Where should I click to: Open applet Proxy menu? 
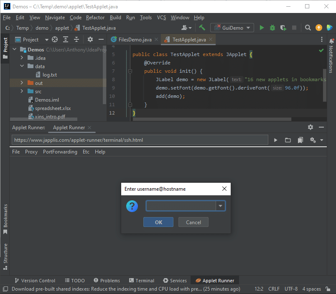click(31, 152)
